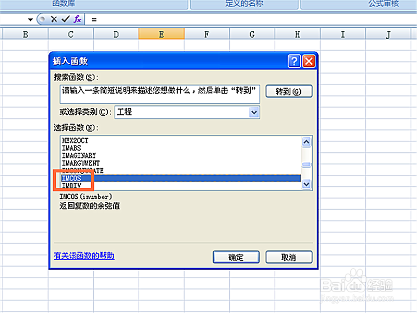Select column G header
This screenshot has height=313, width=417.
252,34
